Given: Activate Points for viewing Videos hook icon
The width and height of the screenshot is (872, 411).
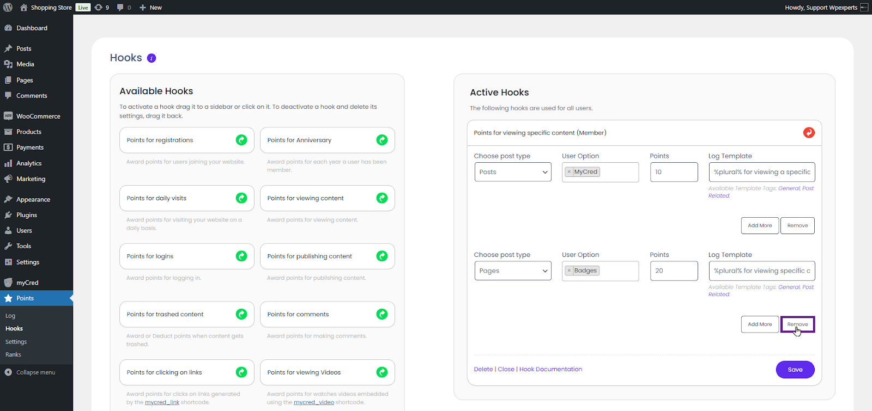Looking at the screenshot, I should pyautogui.click(x=382, y=372).
